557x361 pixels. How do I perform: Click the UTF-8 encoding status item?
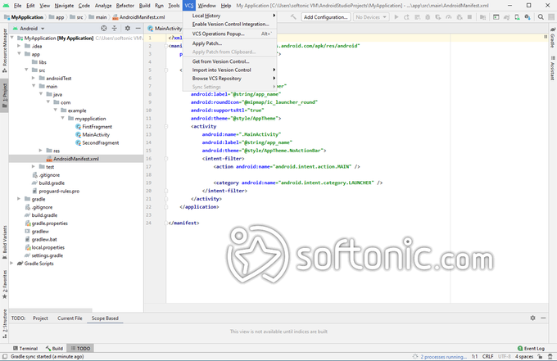click(505, 356)
